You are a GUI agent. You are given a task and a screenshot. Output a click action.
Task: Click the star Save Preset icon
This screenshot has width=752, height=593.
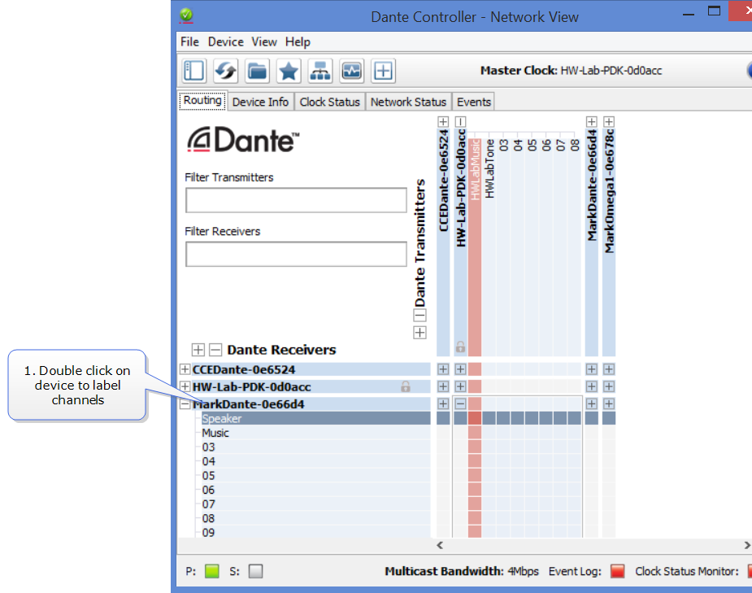tap(289, 71)
